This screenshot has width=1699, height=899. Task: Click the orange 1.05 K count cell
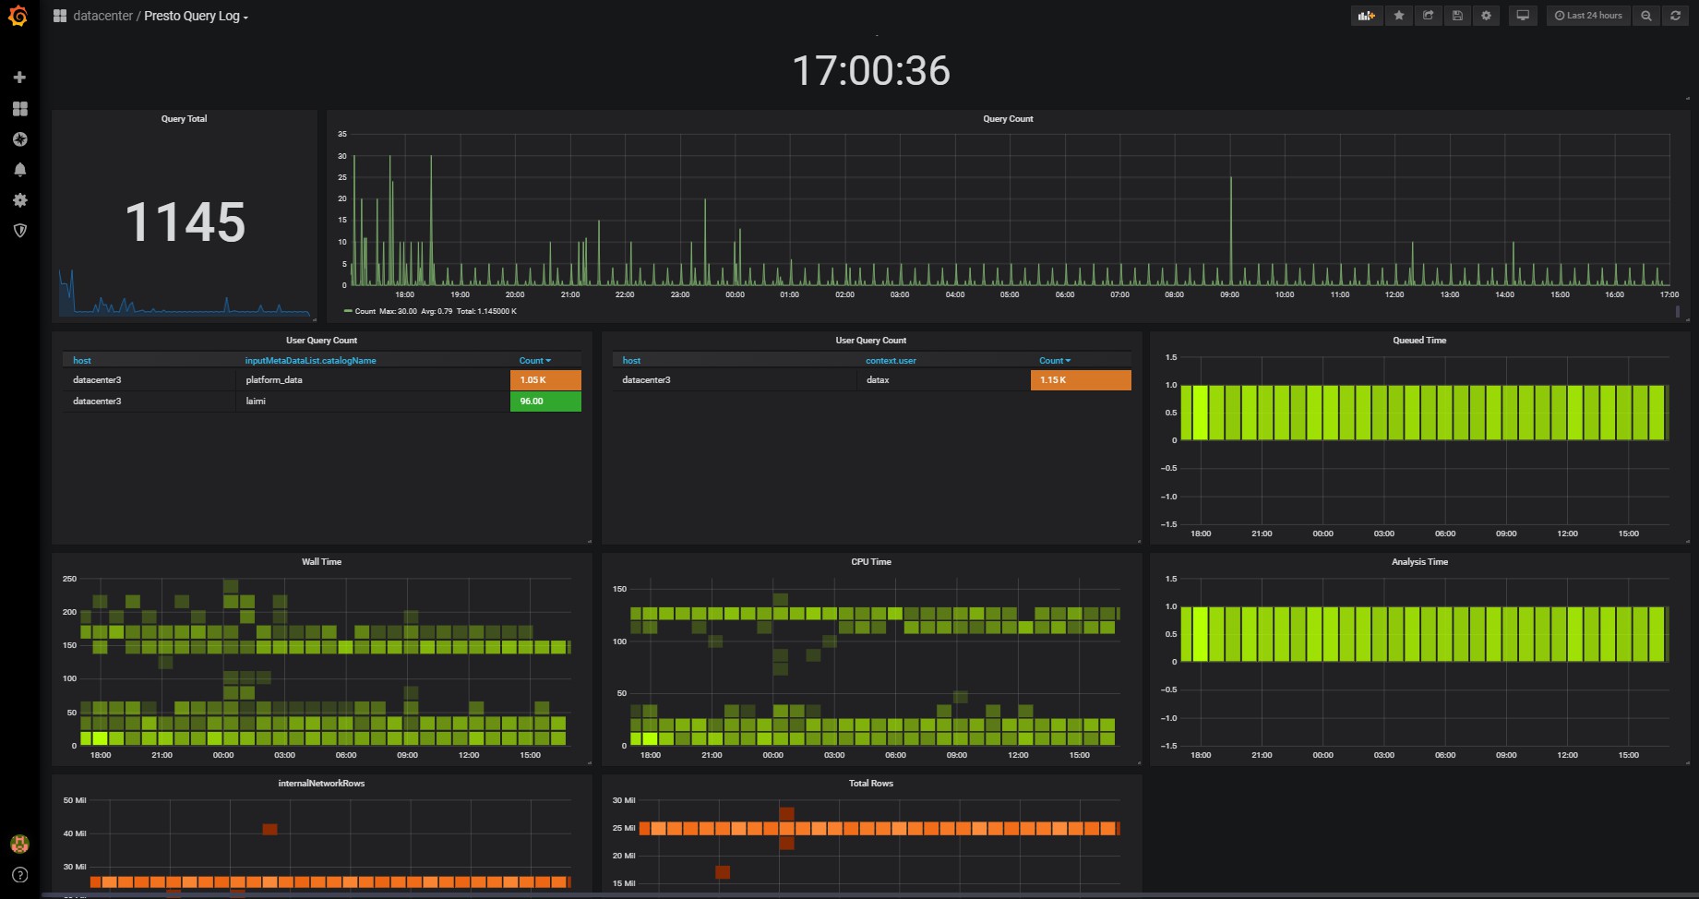(x=545, y=380)
